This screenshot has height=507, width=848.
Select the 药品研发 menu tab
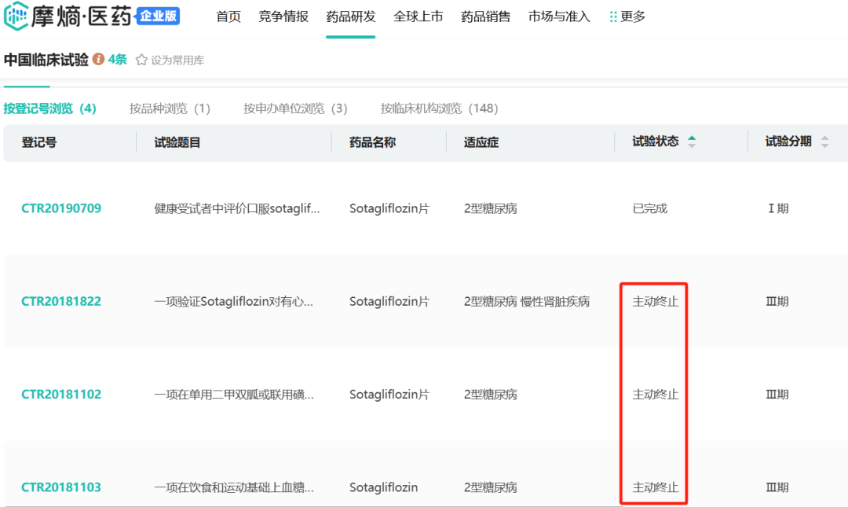click(351, 17)
